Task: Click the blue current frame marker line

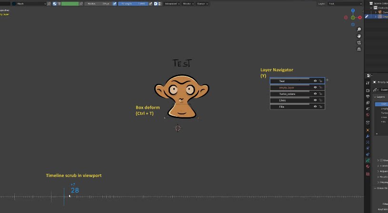Action: pyautogui.click(x=64, y=197)
